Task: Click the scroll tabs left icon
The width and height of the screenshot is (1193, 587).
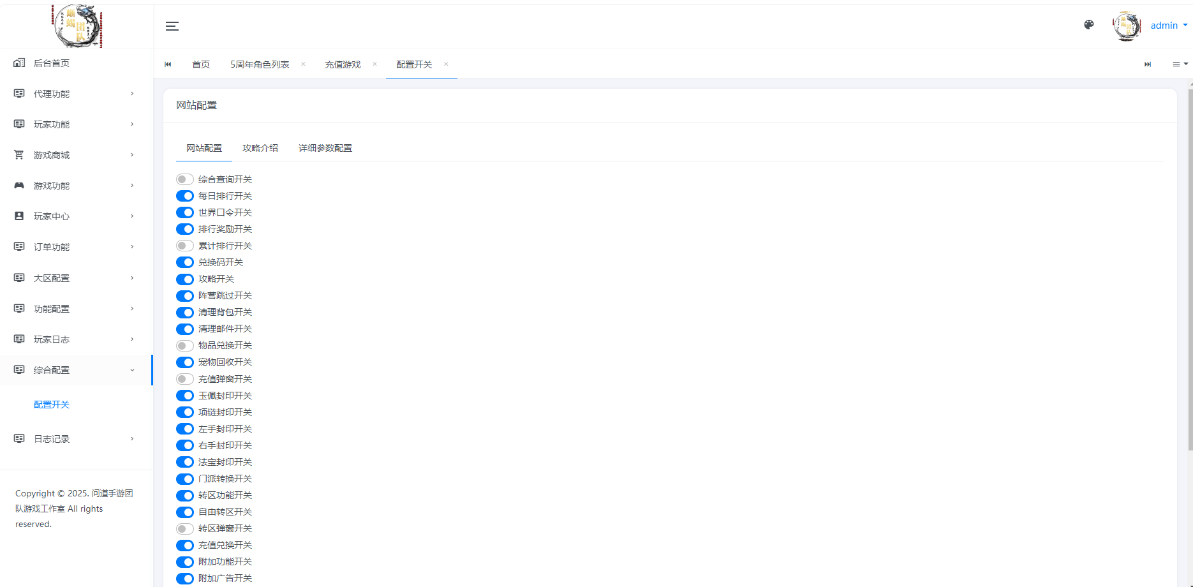Action: [168, 64]
